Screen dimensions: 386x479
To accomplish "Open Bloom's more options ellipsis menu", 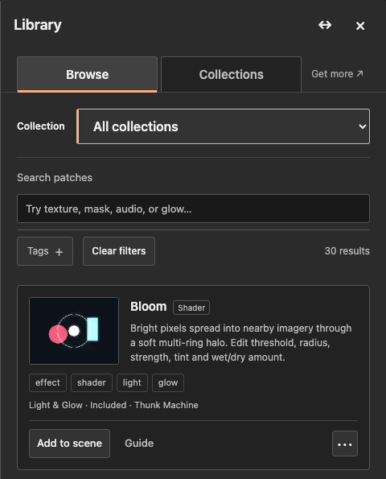I will click(345, 444).
